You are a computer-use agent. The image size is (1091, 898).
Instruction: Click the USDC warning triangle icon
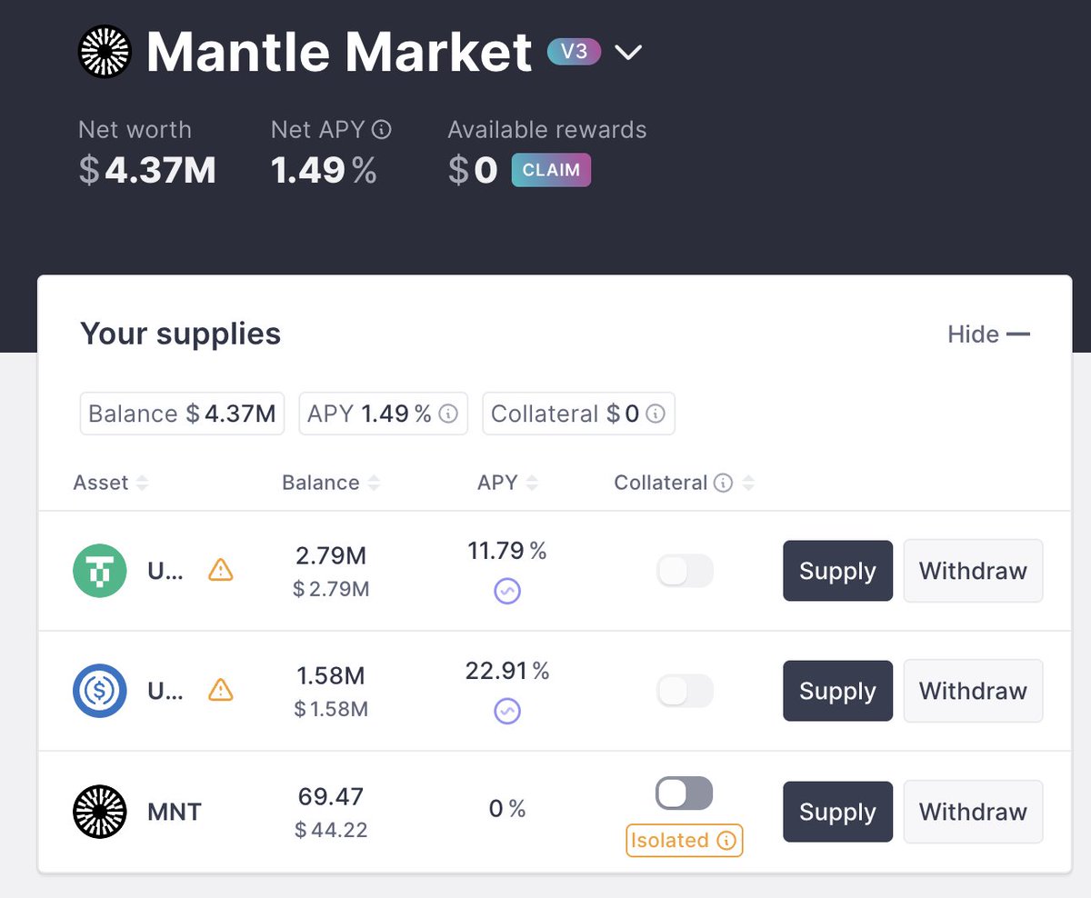click(x=221, y=691)
